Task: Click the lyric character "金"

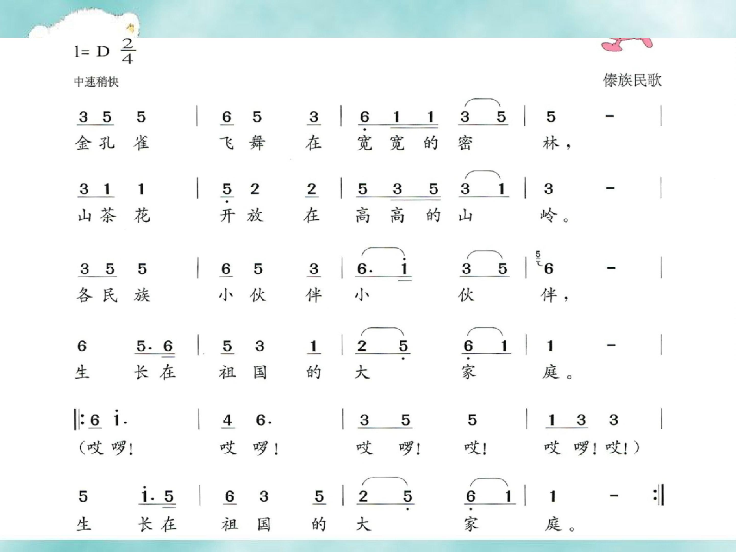Action: (x=83, y=143)
